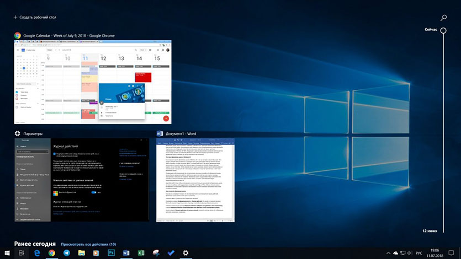Open File Explorer from the taskbar
The width and height of the screenshot is (461, 259).
(x=82, y=253)
